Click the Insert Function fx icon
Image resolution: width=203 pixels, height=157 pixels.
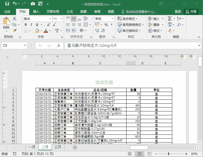click(59, 46)
